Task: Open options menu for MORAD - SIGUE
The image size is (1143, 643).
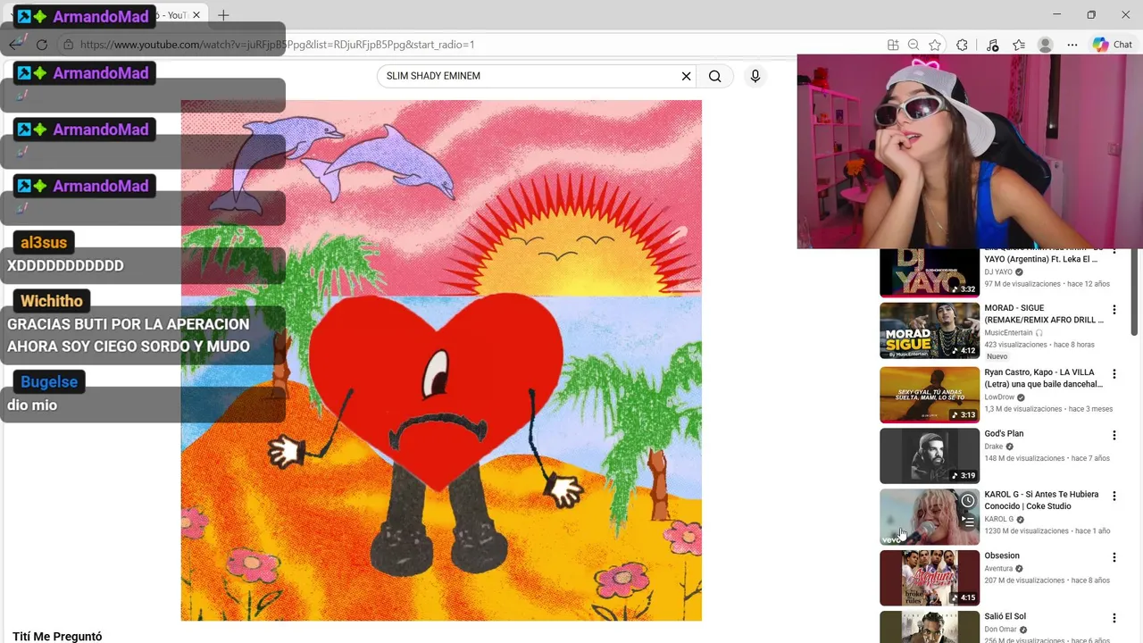Action: click(1114, 310)
